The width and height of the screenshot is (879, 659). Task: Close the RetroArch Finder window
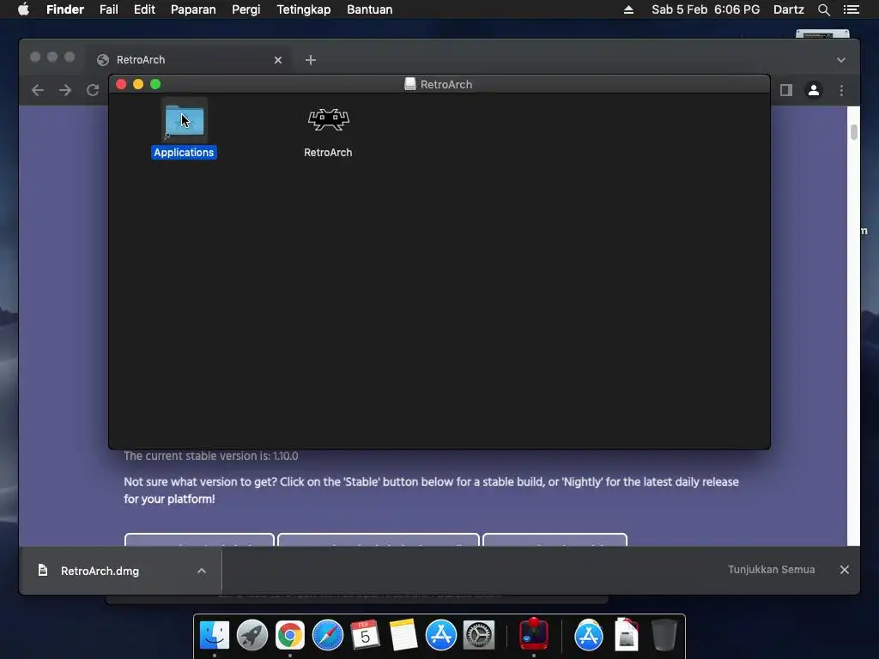pyautogui.click(x=121, y=84)
